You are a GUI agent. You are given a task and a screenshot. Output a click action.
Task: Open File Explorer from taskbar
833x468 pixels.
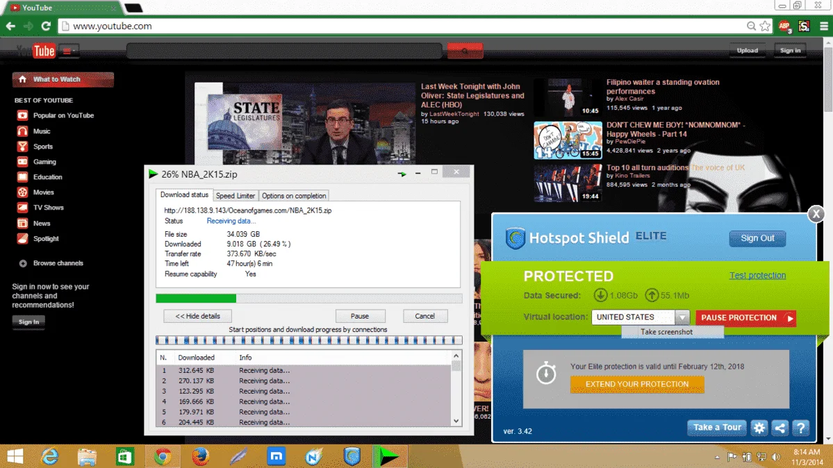point(87,456)
